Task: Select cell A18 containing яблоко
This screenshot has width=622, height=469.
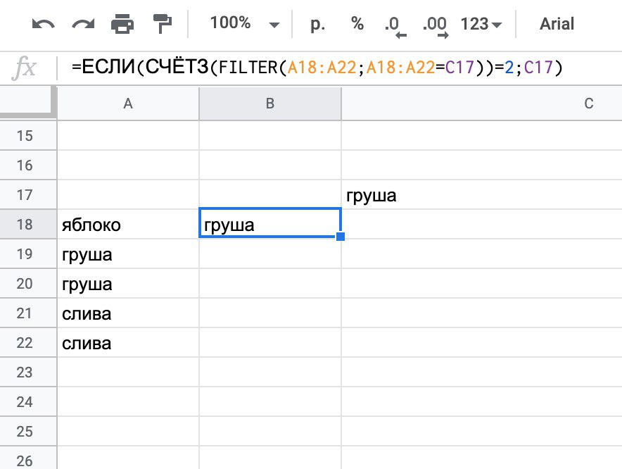Action: [x=128, y=225]
